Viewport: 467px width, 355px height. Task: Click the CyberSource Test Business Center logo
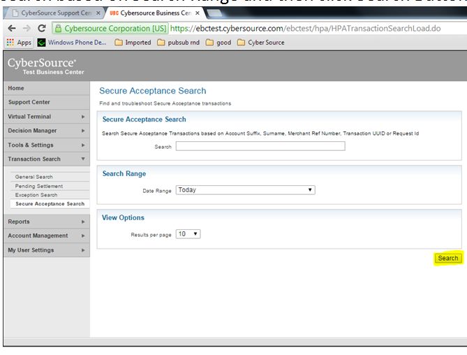(x=45, y=66)
